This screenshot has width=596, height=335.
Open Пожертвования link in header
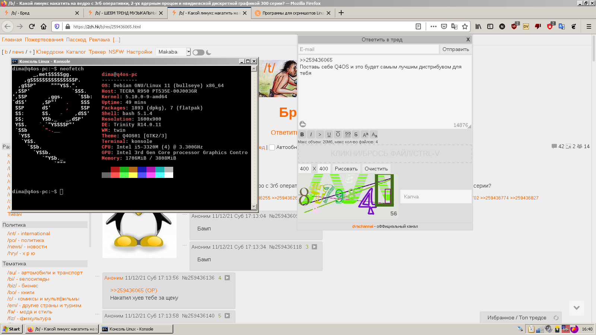(44, 39)
